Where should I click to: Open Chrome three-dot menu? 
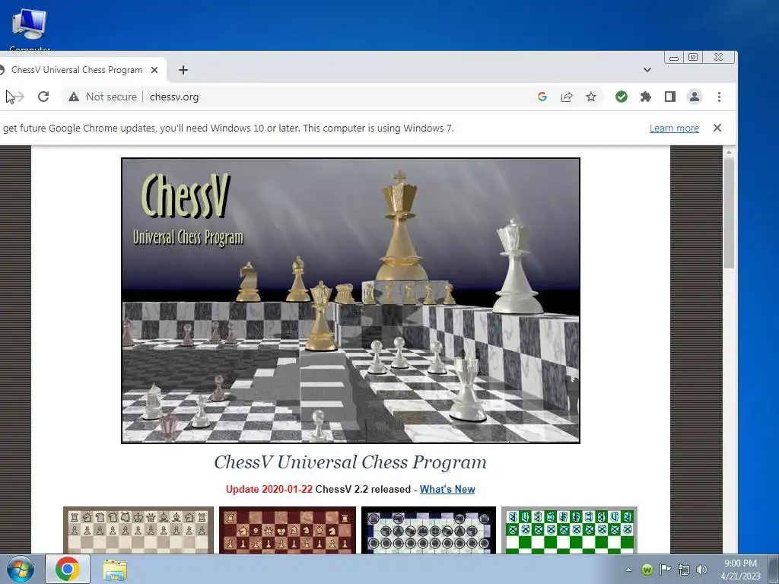[719, 97]
